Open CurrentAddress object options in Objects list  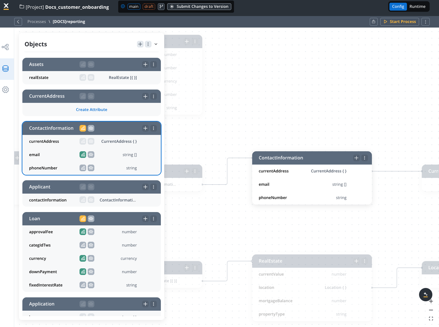[154, 96]
